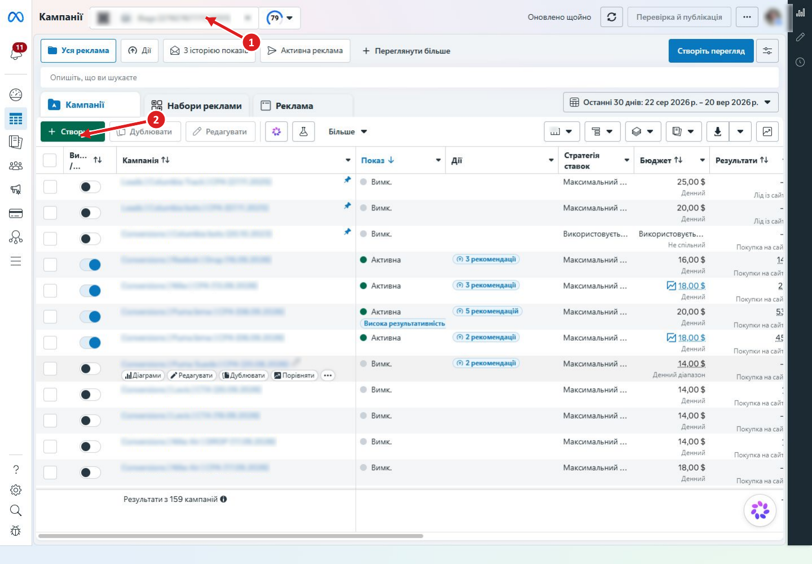The height and width of the screenshot is (564, 812).
Task: Switch to the Набори реклами tab
Action: [x=197, y=105]
